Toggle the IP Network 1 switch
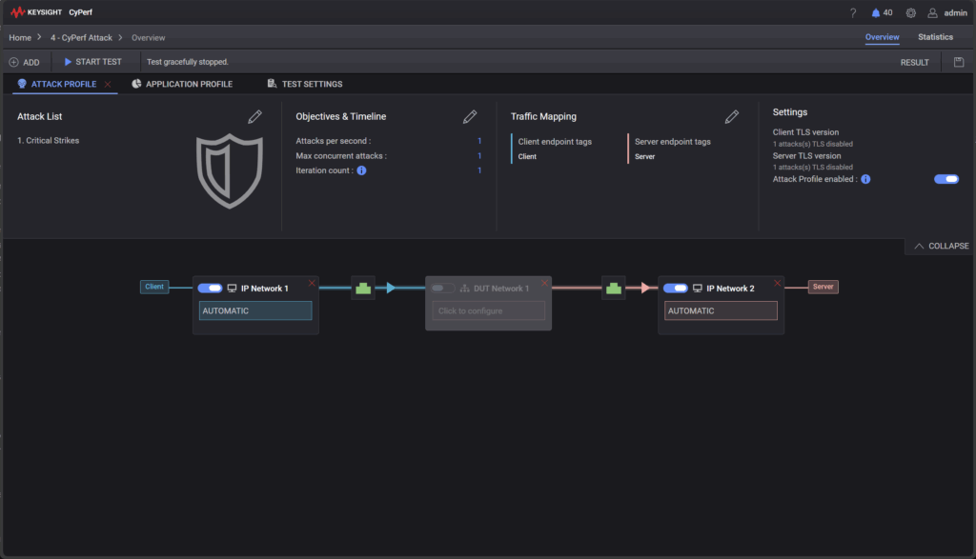 click(x=210, y=288)
